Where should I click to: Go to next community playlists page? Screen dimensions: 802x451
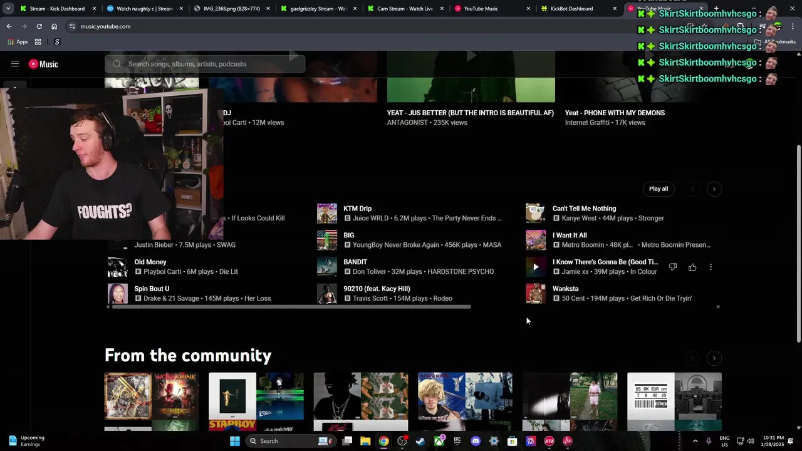tap(714, 358)
